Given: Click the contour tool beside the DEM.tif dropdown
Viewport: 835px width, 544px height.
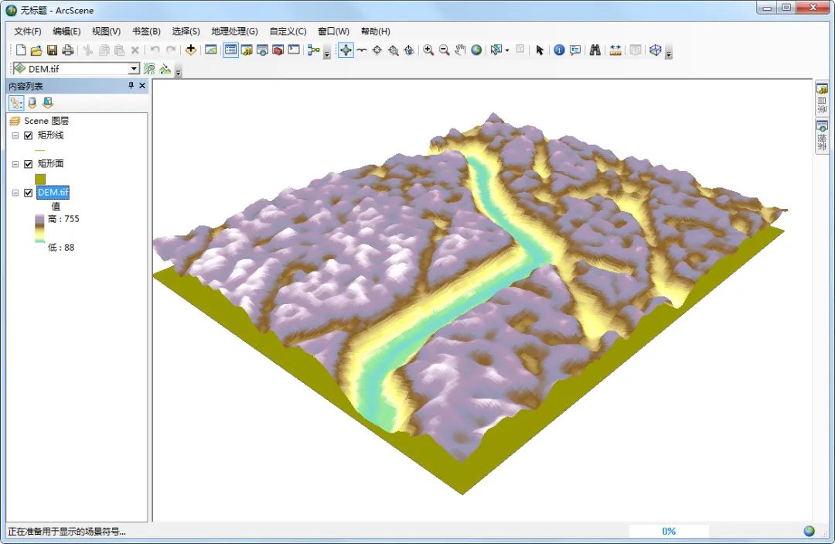Looking at the screenshot, I should pyautogui.click(x=150, y=69).
